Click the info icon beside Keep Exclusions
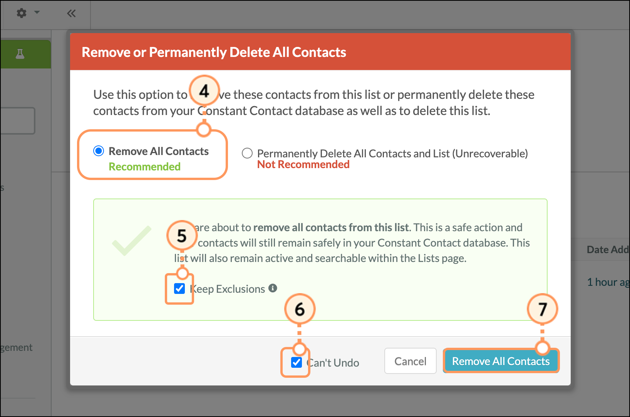The width and height of the screenshot is (630, 417). [x=273, y=288]
